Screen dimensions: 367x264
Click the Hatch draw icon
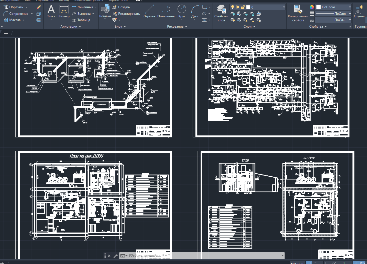(204, 20)
